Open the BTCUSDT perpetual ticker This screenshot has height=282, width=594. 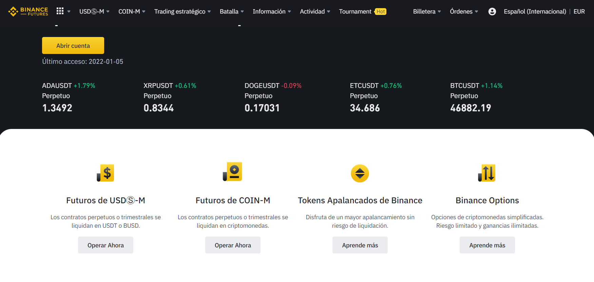coord(476,97)
